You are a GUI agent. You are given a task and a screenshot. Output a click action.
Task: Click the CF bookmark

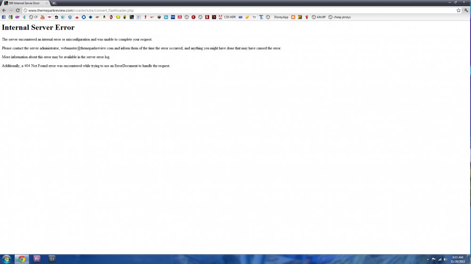(x=33, y=17)
